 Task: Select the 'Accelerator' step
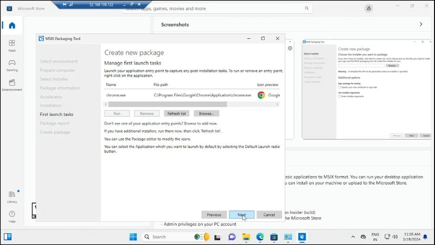pyautogui.click(x=51, y=97)
